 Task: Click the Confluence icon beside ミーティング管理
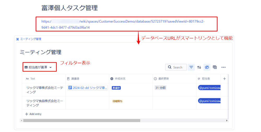[17, 39]
